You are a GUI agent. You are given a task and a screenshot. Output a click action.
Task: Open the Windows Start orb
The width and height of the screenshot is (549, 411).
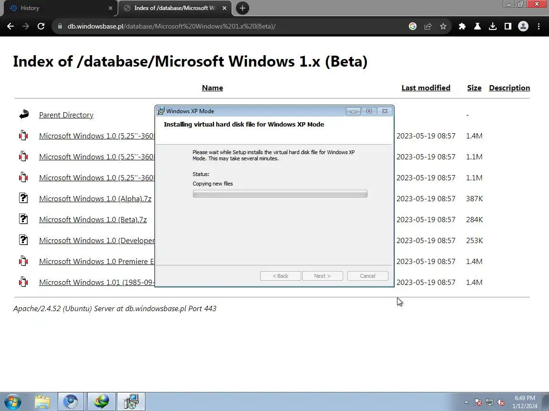pyautogui.click(x=13, y=401)
